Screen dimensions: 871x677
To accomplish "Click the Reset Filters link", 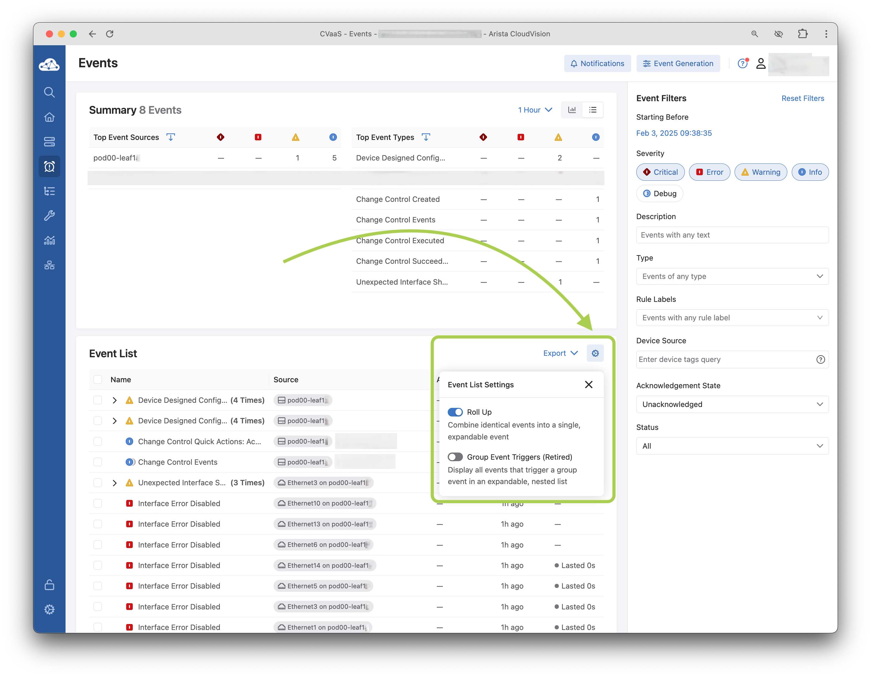I will (802, 99).
